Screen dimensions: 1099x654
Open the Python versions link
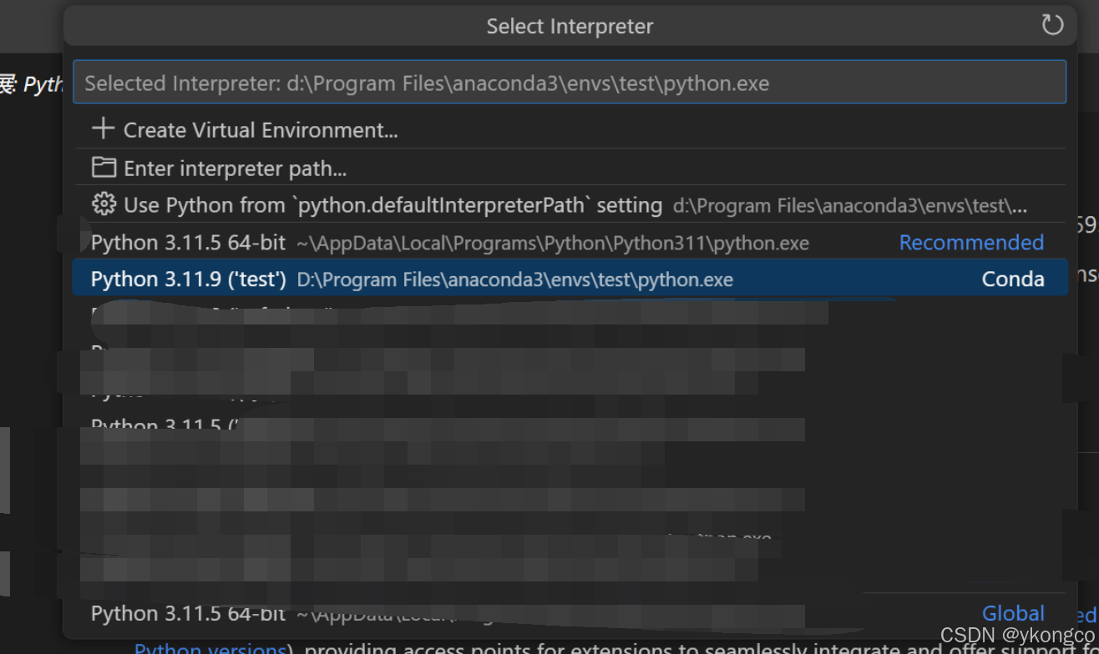210,647
